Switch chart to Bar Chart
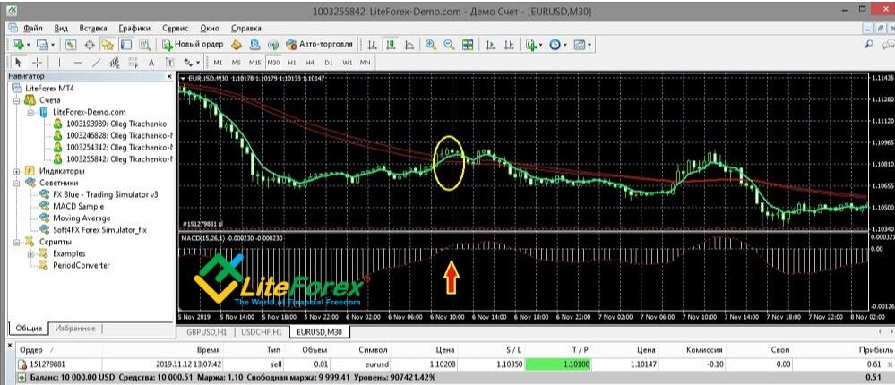The width and height of the screenshot is (895, 385). click(372, 44)
